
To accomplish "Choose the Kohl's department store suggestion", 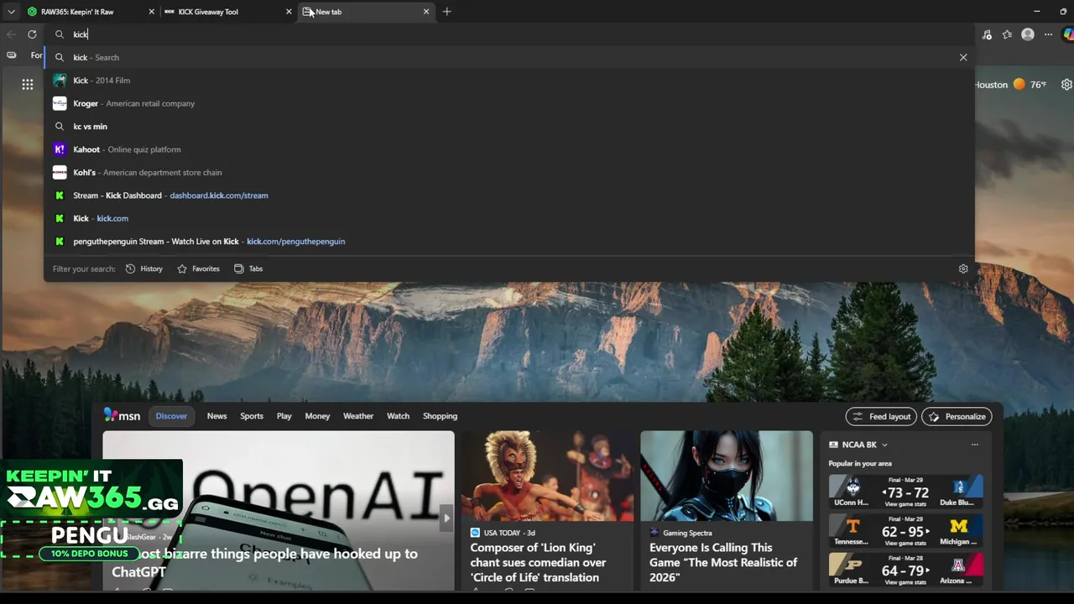I will pos(509,172).
